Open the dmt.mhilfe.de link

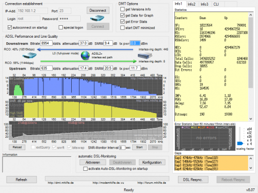point(60,183)
